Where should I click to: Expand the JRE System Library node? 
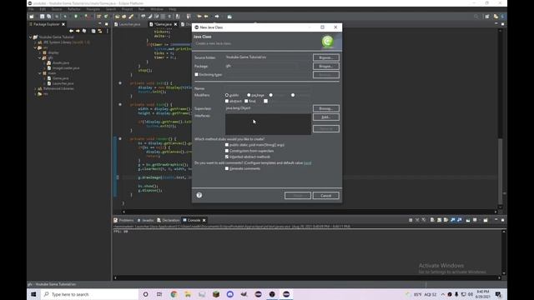click(x=35, y=42)
